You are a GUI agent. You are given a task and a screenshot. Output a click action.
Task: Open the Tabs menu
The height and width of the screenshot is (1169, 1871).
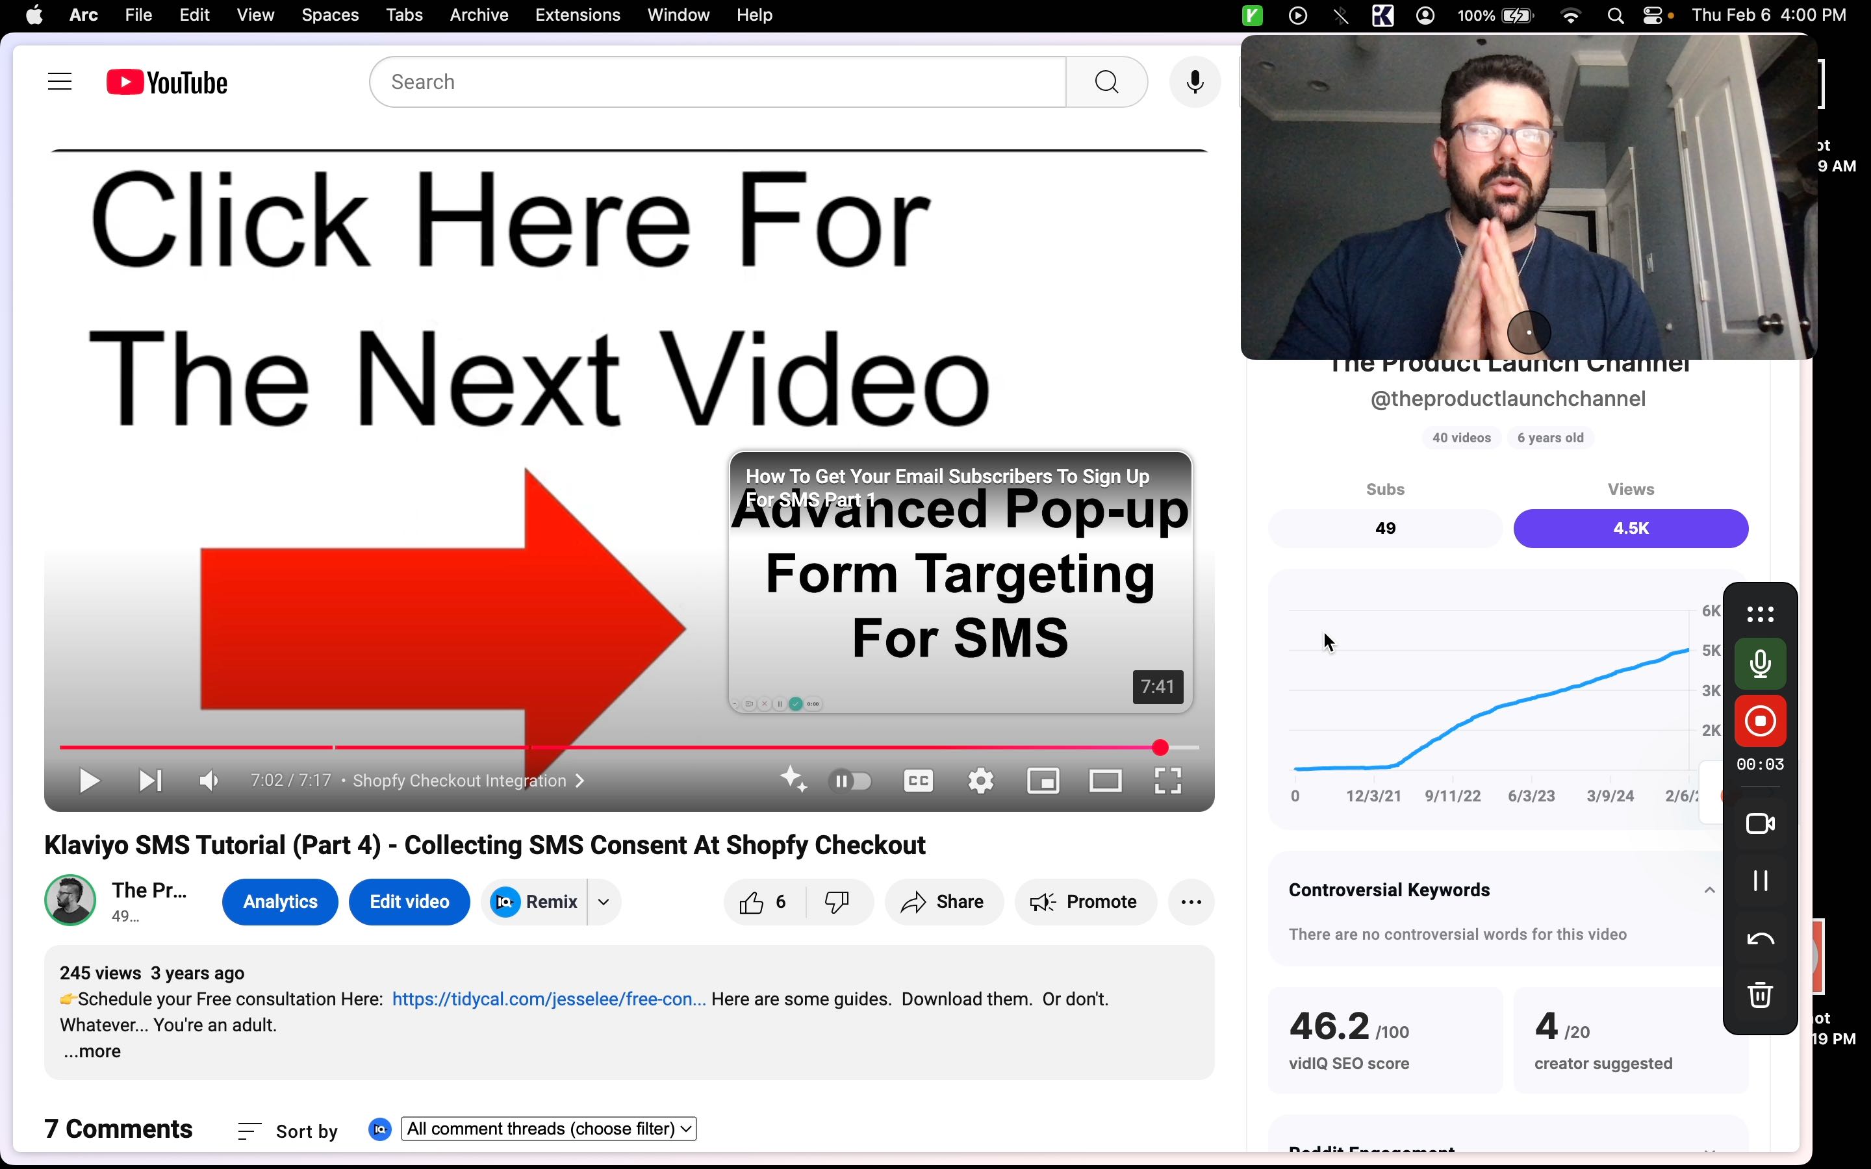(404, 16)
